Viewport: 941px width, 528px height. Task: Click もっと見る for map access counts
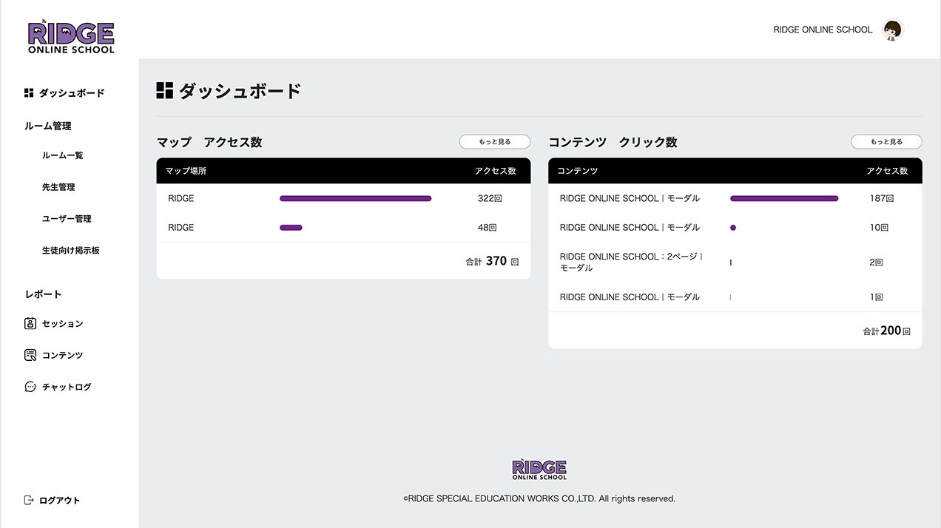(494, 142)
